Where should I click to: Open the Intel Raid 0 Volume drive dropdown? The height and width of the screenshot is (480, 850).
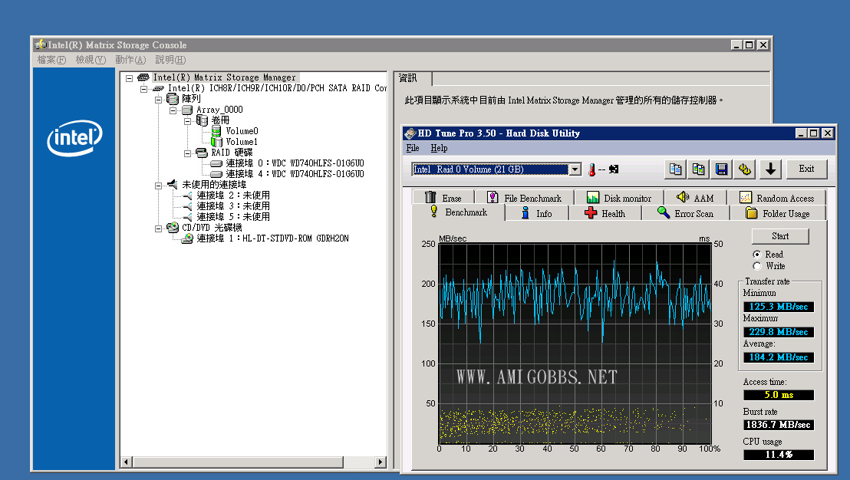click(x=575, y=169)
